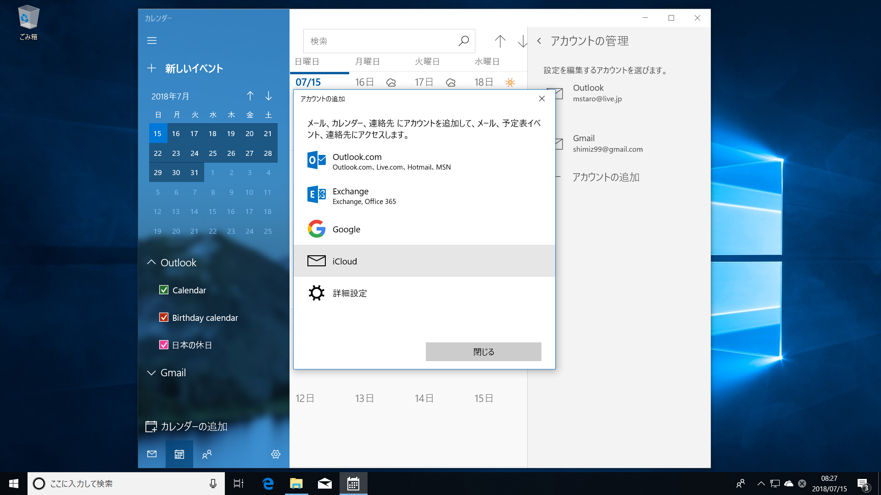Collapse the Outlook calendar group
881x495 pixels.
tap(151, 262)
